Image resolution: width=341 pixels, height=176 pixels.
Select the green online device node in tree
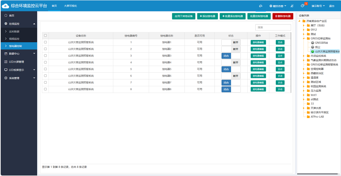(313, 51)
